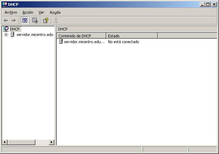Open the Help toolbar icon

click(45, 21)
